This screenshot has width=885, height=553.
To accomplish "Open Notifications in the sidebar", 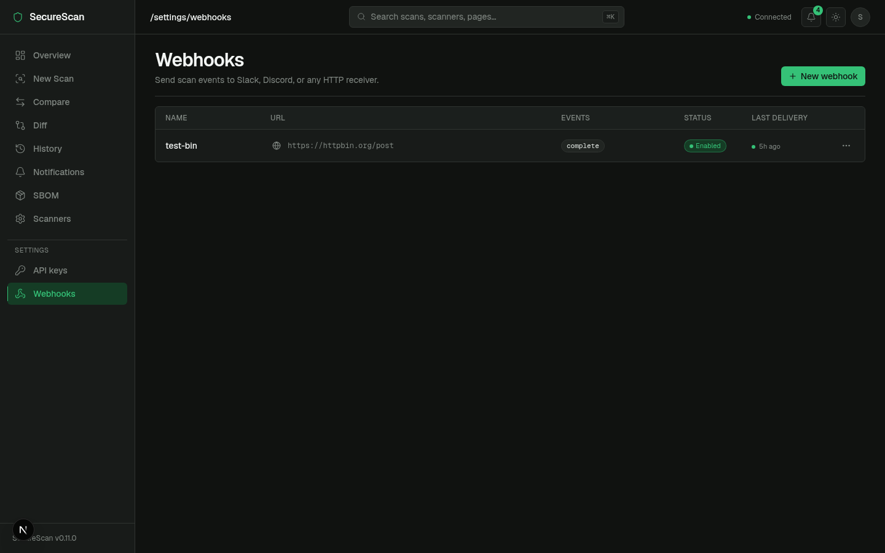I will 67,172.
